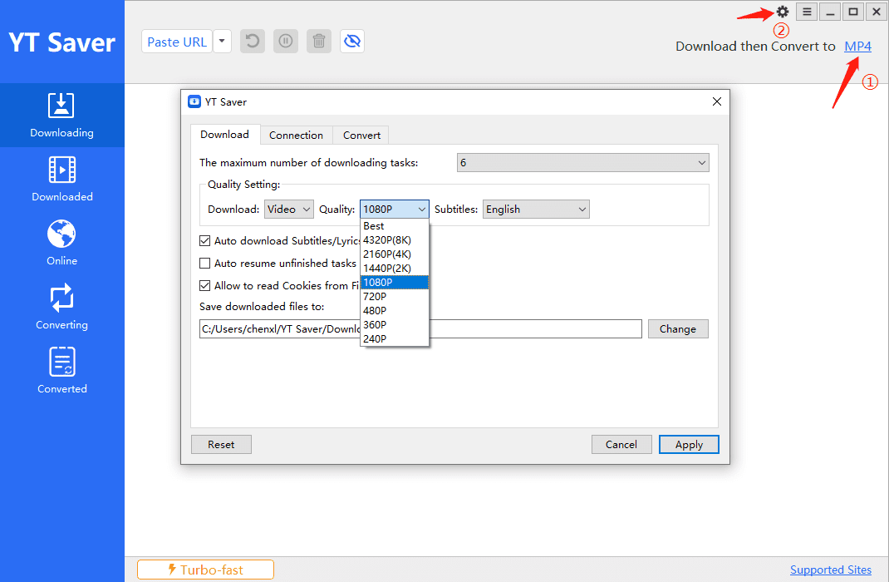Click the delete trash can toolbar icon
The width and height of the screenshot is (889, 582).
pyautogui.click(x=319, y=42)
